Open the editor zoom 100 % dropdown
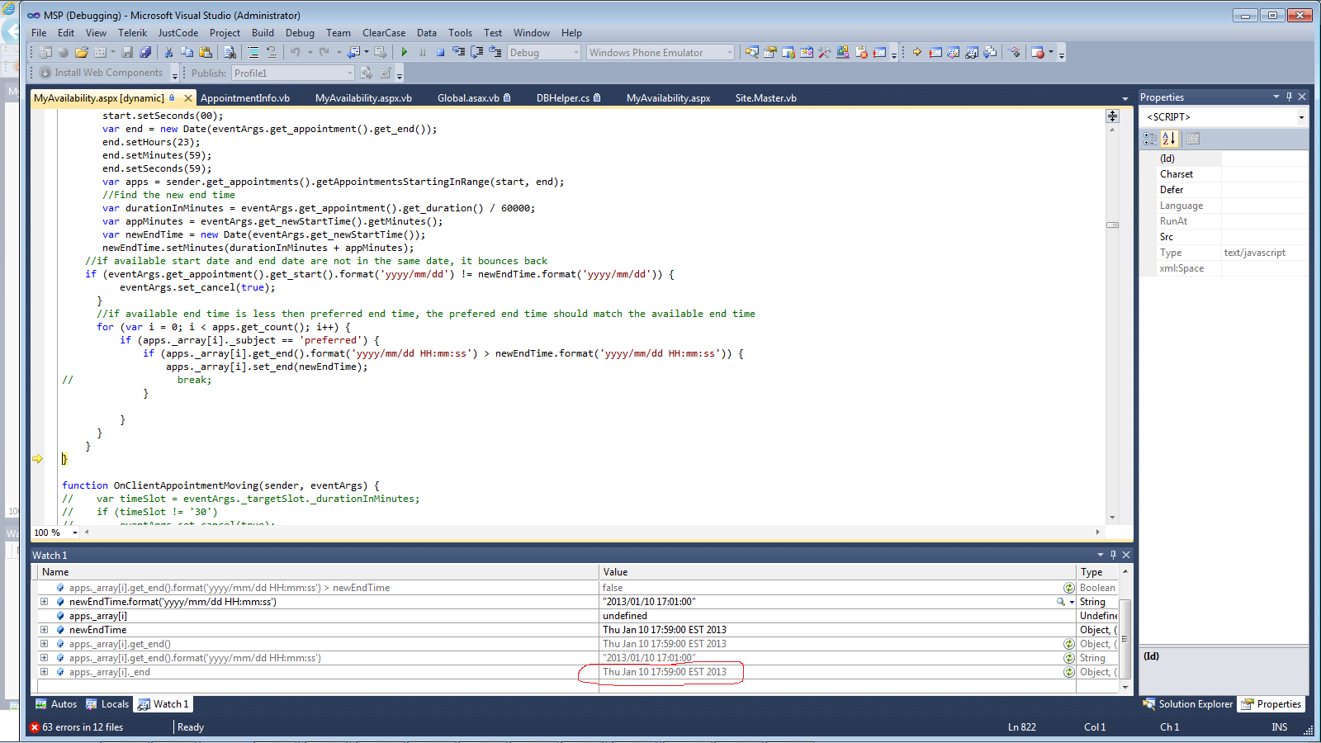The image size is (1321, 743). tap(75, 532)
